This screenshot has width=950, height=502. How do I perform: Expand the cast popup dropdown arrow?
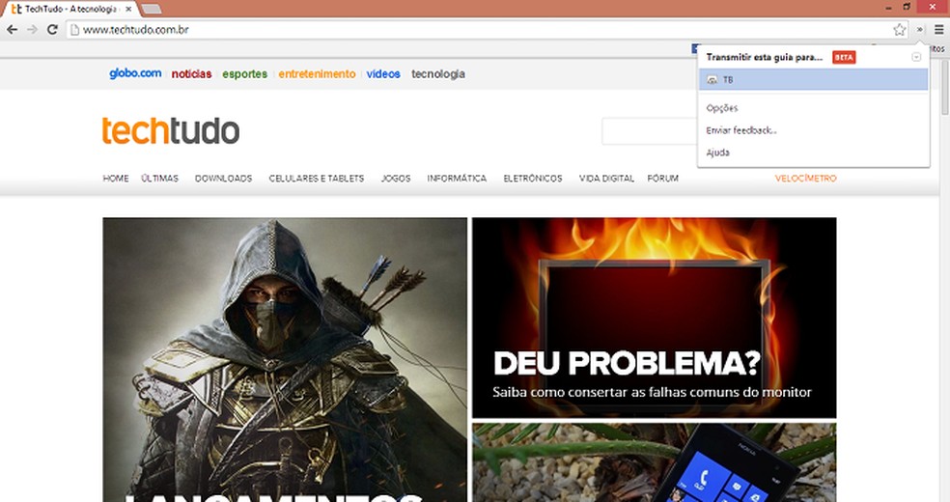[x=916, y=57]
